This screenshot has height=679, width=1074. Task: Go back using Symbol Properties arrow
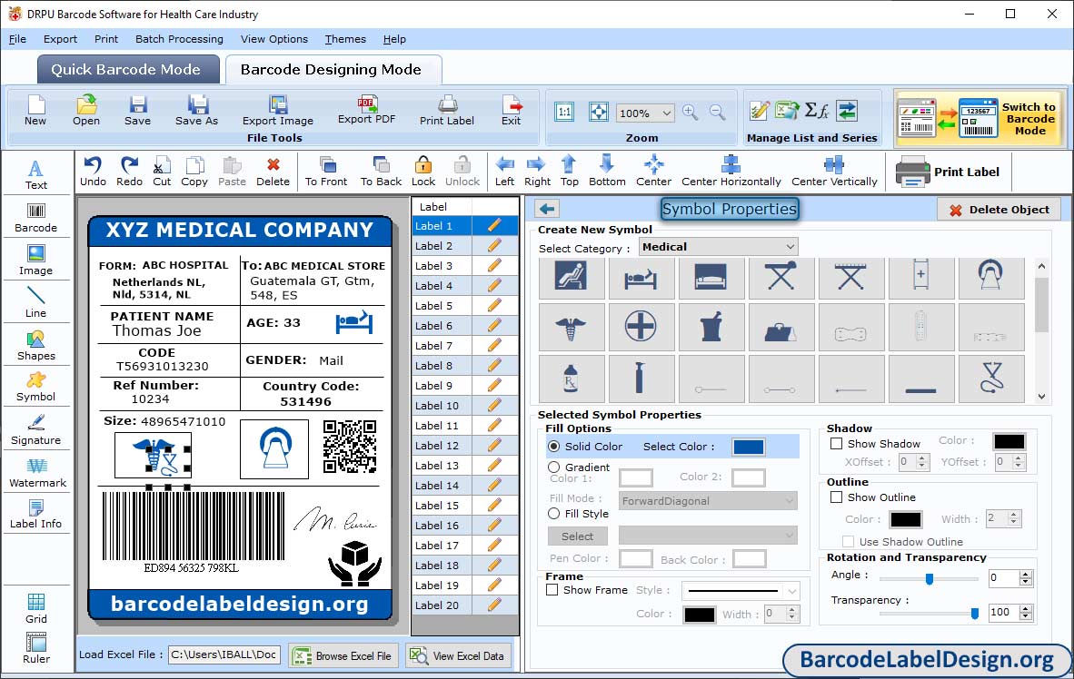point(547,209)
